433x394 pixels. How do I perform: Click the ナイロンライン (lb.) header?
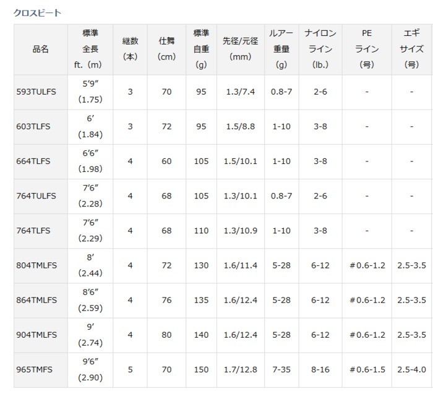320,49
